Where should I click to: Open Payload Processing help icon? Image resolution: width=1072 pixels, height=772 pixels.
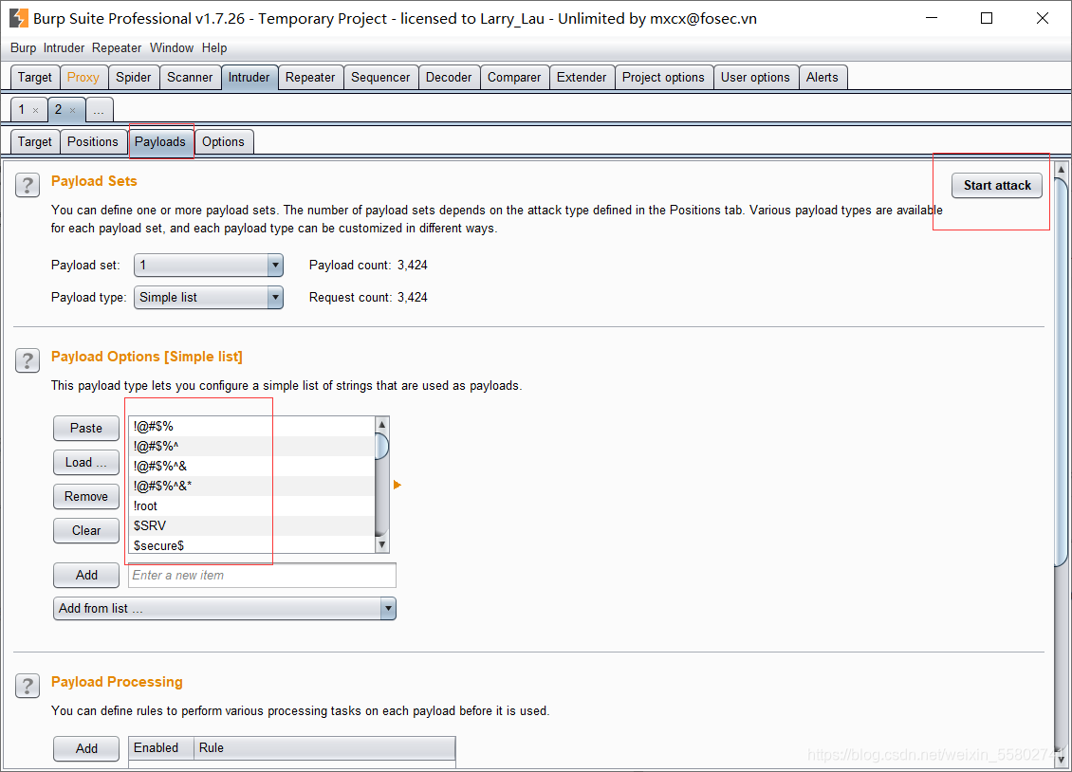28,686
